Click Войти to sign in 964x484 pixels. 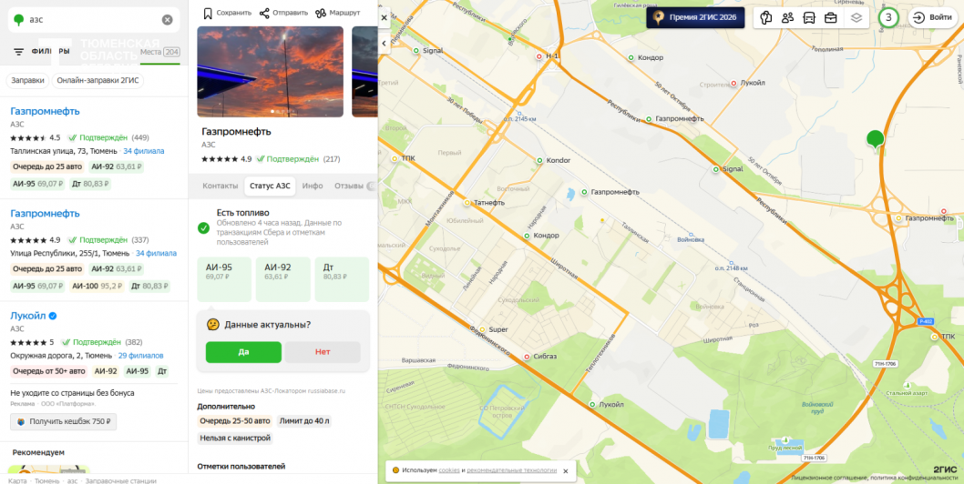[933, 18]
